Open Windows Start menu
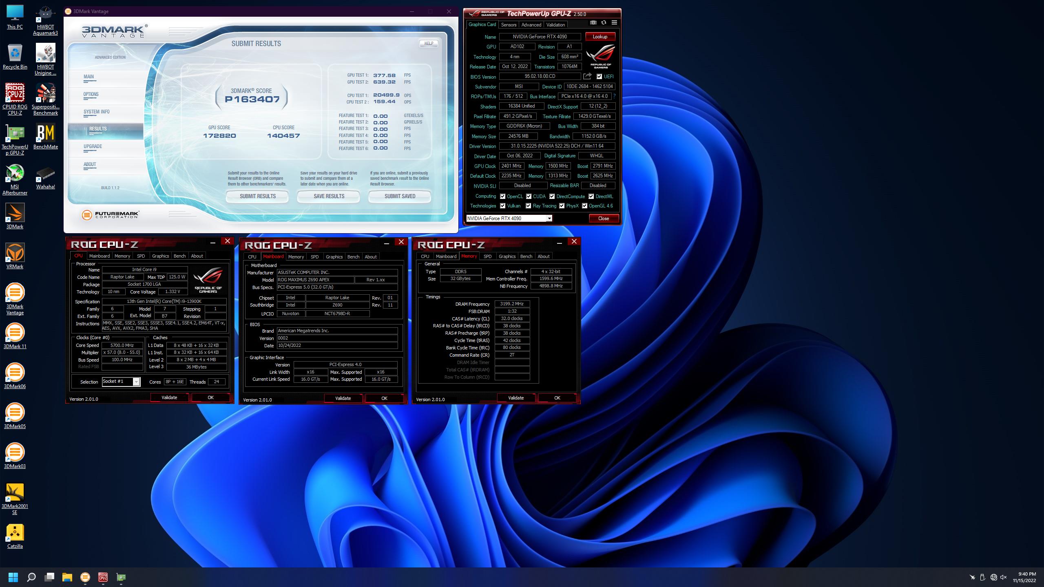This screenshot has width=1044, height=587. 13,577
